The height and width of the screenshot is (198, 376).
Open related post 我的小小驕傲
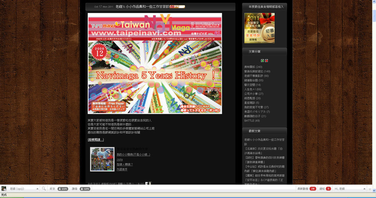click(x=133, y=155)
